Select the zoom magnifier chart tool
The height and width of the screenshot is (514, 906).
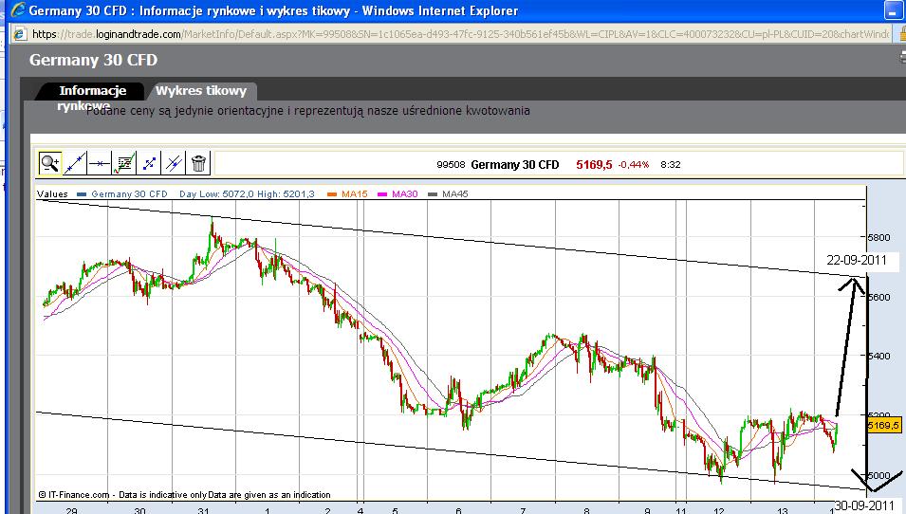49,163
